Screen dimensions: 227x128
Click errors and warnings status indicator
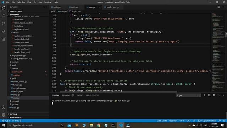(x=6, y=121)
